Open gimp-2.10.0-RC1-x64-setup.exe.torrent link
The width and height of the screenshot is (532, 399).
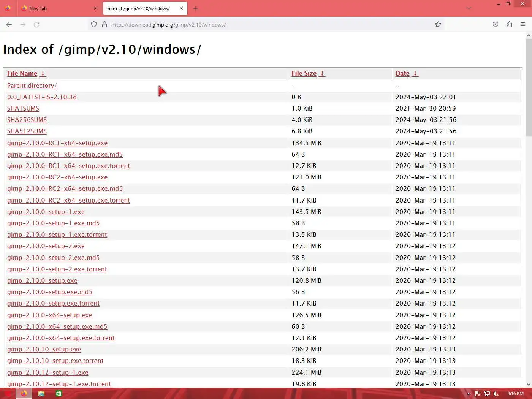point(68,166)
